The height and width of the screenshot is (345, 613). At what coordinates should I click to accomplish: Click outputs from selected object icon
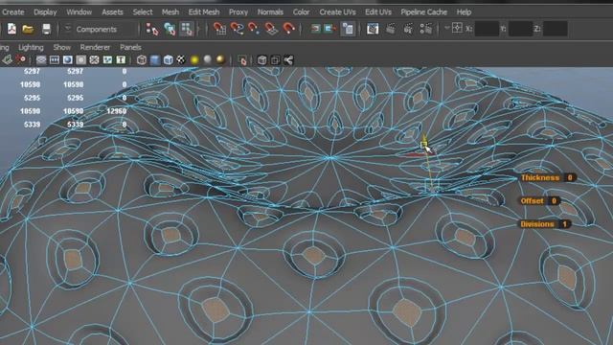(330, 29)
